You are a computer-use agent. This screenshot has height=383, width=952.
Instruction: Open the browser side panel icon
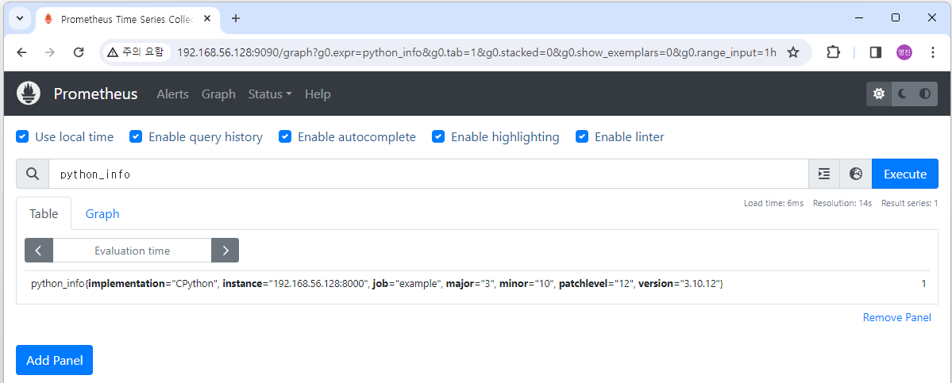coord(876,52)
